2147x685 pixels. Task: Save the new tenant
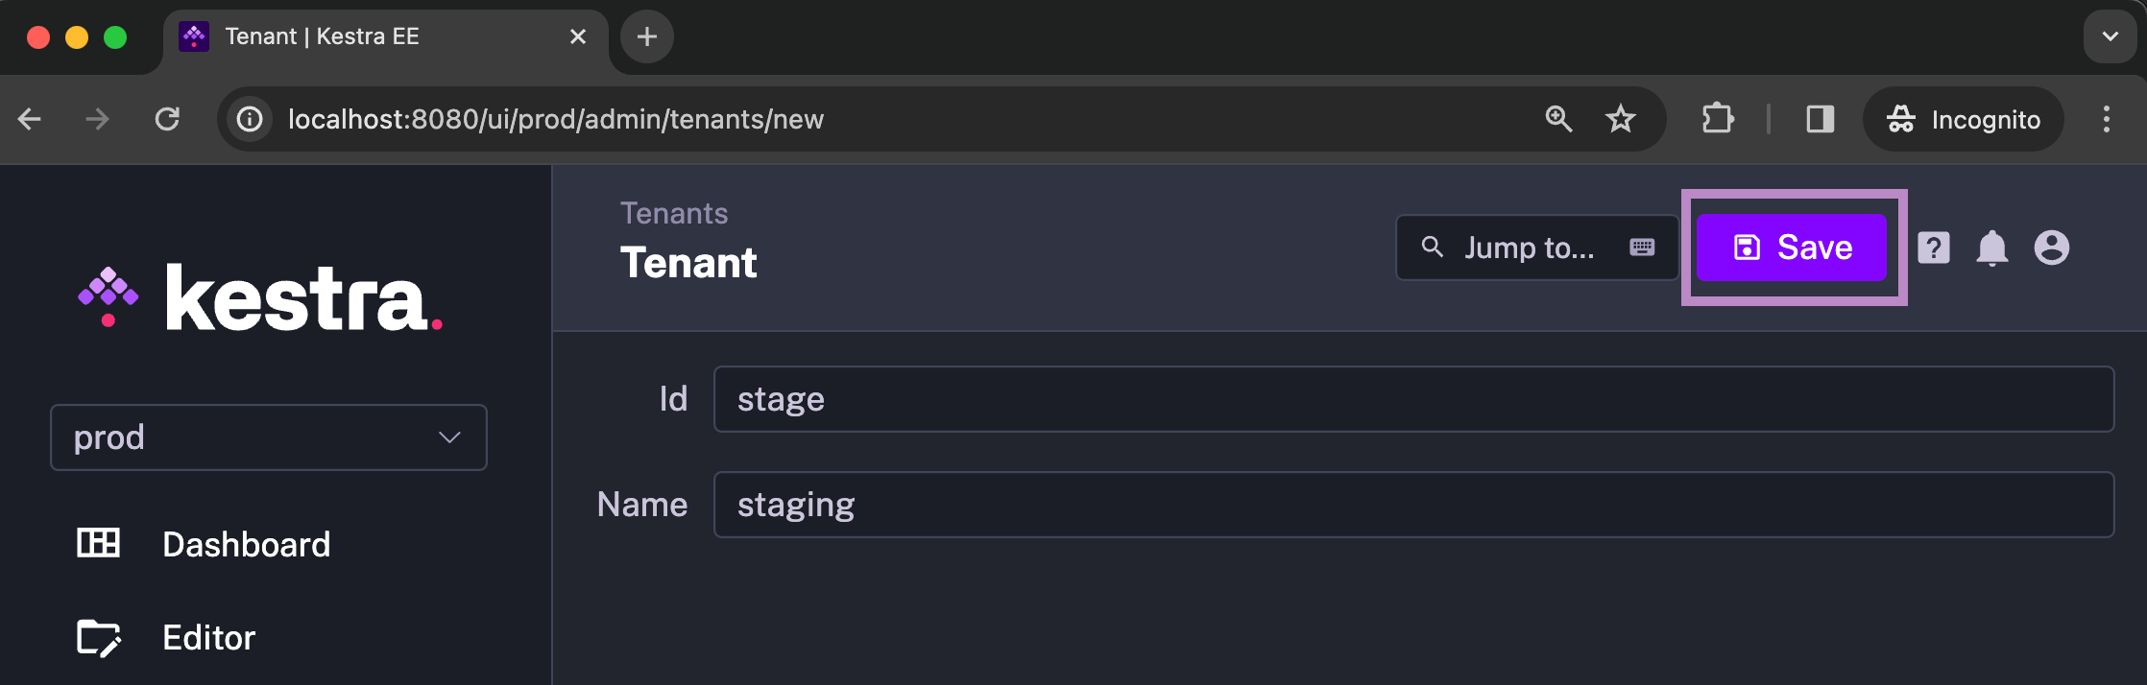[1792, 248]
